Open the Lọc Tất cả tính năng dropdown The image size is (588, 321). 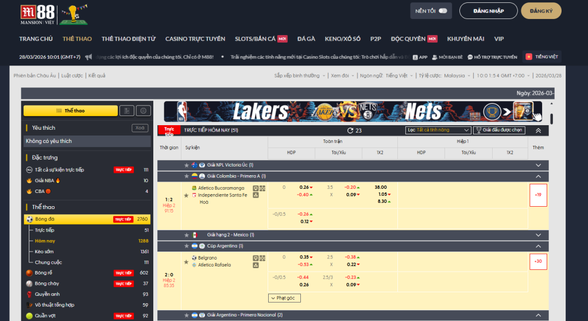[x=438, y=130]
